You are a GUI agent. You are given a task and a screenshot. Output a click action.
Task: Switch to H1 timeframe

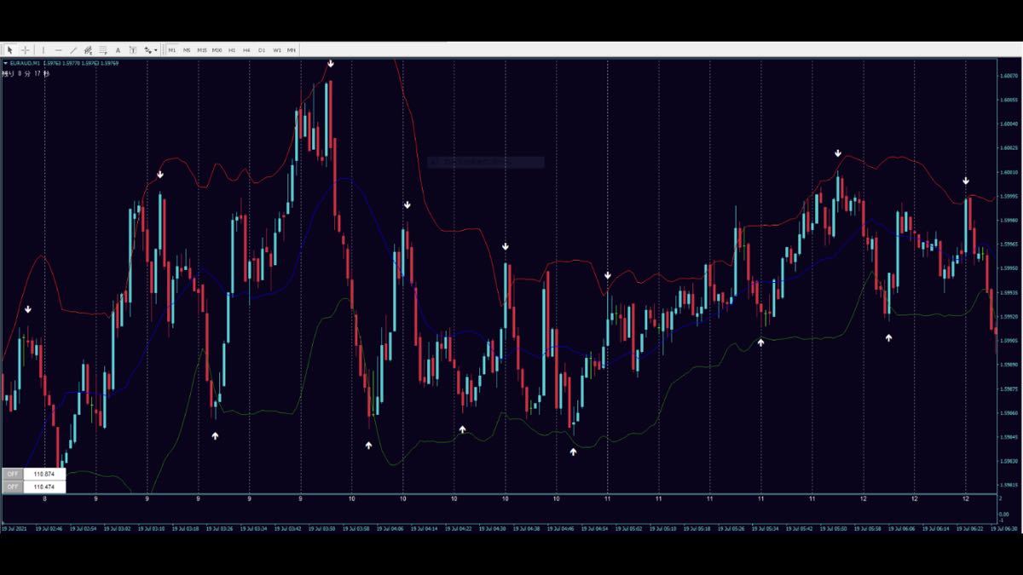tap(232, 50)
